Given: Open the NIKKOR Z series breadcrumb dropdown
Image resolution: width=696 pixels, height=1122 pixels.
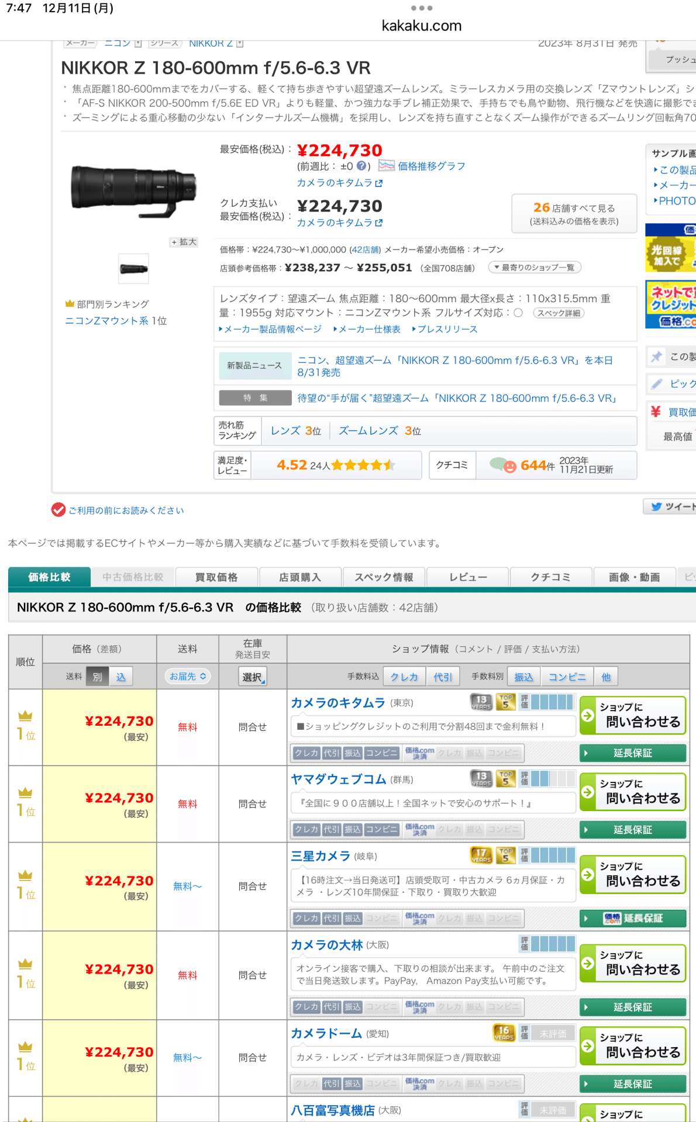Looking at the screenshot, I should pyautogui.click(x=240, y=43).
